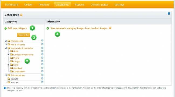The image size is (175, 97).
Task: Select the Grillit subcategory
Action: (16, 51)
